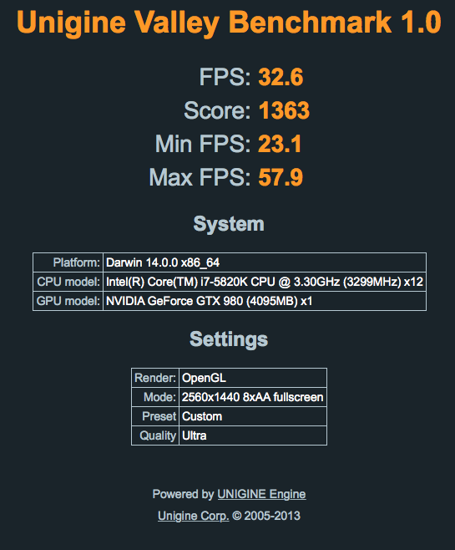Viewport: 455px width, 550px height.
Task: Select the Custom preset value cell
Action: click(253, 416)
